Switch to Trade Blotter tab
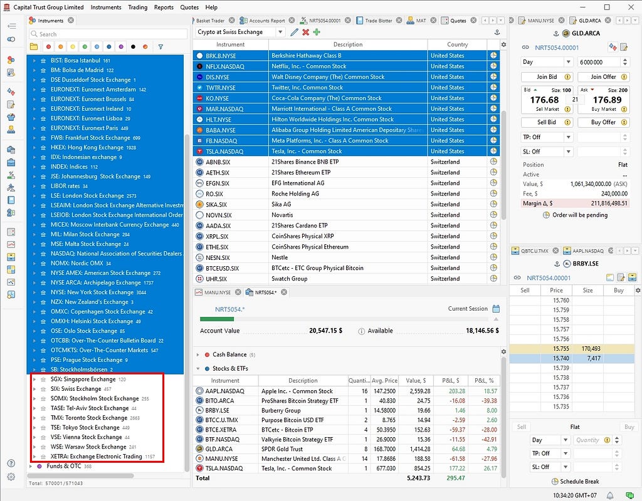The image size is (642, 501). [378, 21]
